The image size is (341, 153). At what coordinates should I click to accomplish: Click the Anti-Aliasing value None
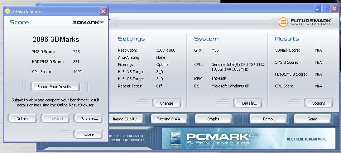click(161, 57)
